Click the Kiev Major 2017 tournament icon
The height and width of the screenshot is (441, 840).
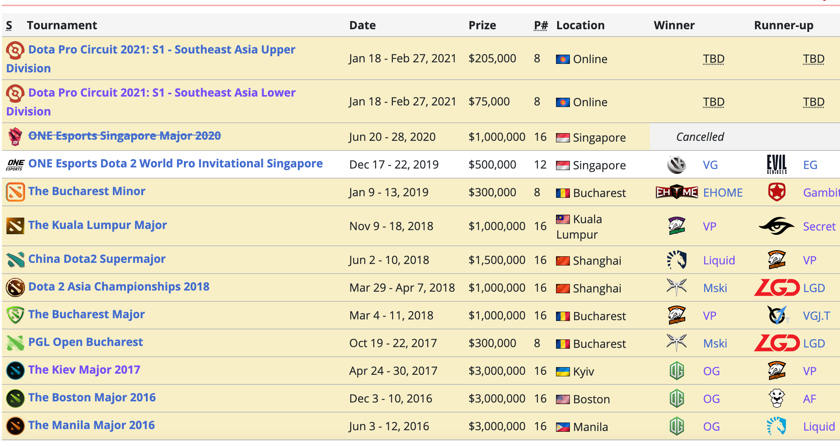pos(15,371)
